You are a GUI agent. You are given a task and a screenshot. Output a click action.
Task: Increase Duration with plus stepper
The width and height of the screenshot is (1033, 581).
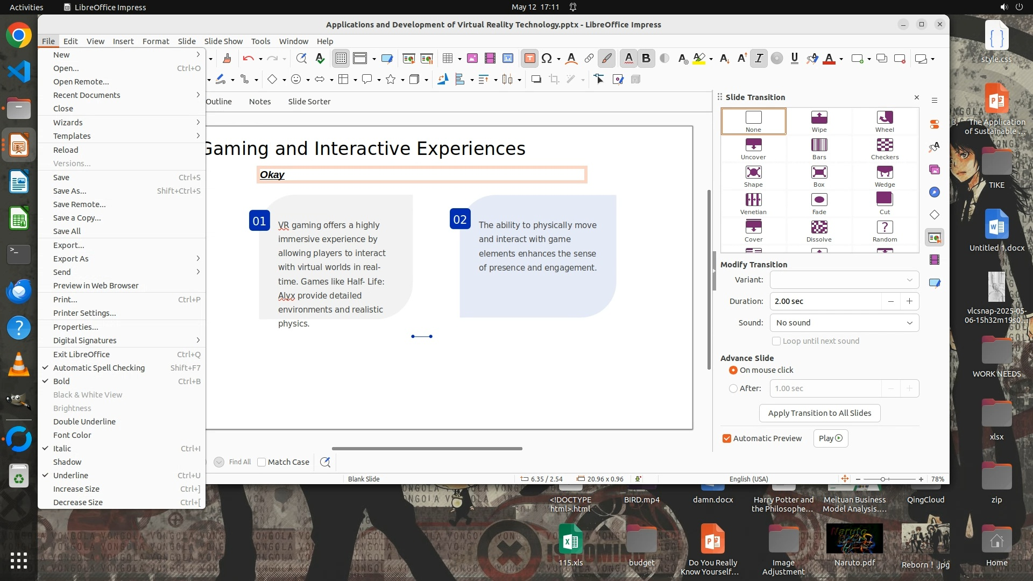point(909,301)
